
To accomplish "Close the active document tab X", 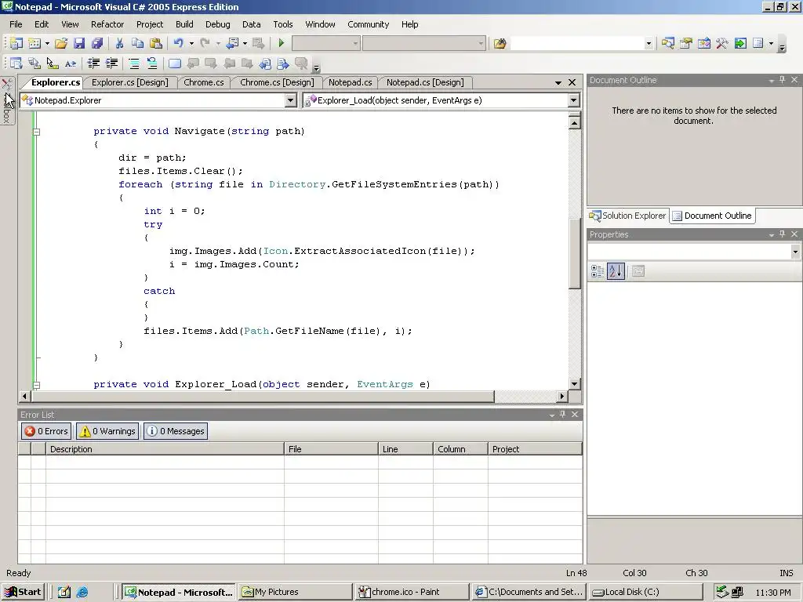I will coord(572,82).
